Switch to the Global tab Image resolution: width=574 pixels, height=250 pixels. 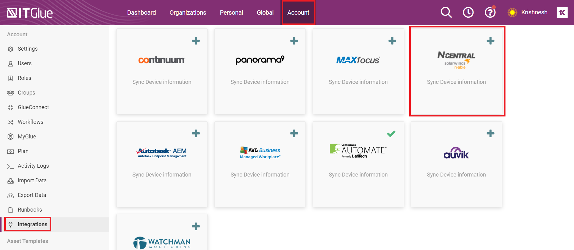tap(265, 12)
